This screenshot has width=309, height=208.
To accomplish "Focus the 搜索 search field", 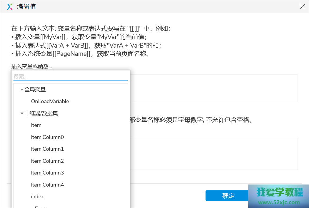I will [70, 77].
